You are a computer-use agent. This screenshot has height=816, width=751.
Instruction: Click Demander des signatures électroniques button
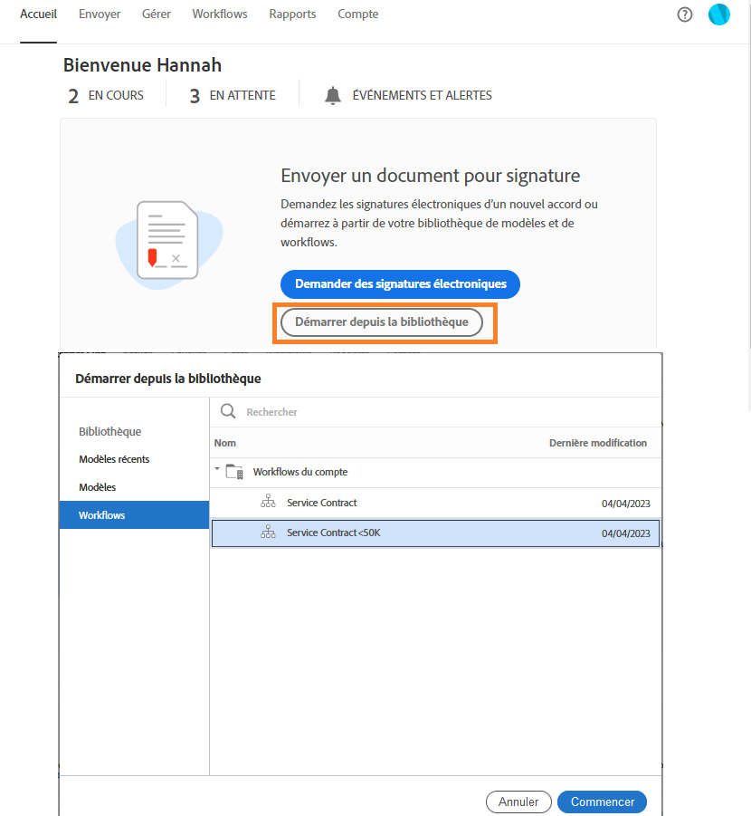tap(400, 284)
